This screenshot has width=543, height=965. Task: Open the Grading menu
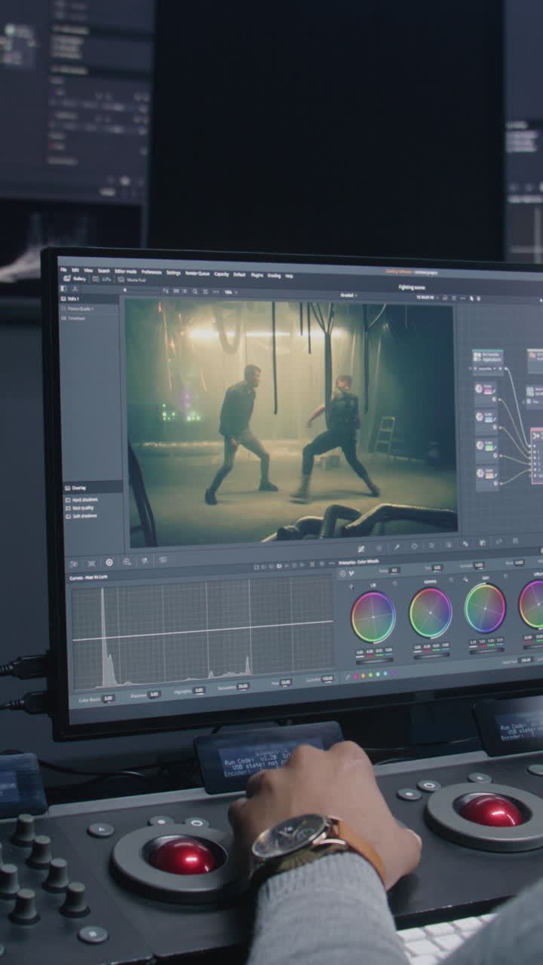[274, 275]
